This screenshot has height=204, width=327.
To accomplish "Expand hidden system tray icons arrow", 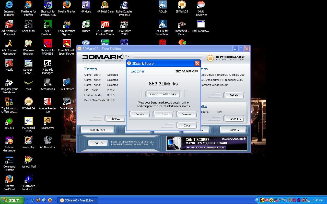I will click(x=257, y=200).
